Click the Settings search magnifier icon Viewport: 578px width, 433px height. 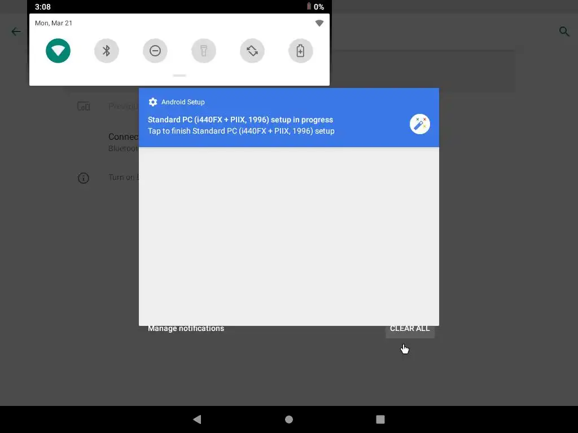(564, 32)
